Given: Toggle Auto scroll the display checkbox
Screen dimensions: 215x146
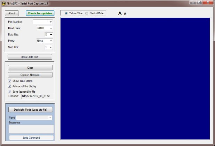Looking at the screenshot, I should pyautogui.click(x=10, y=86).
